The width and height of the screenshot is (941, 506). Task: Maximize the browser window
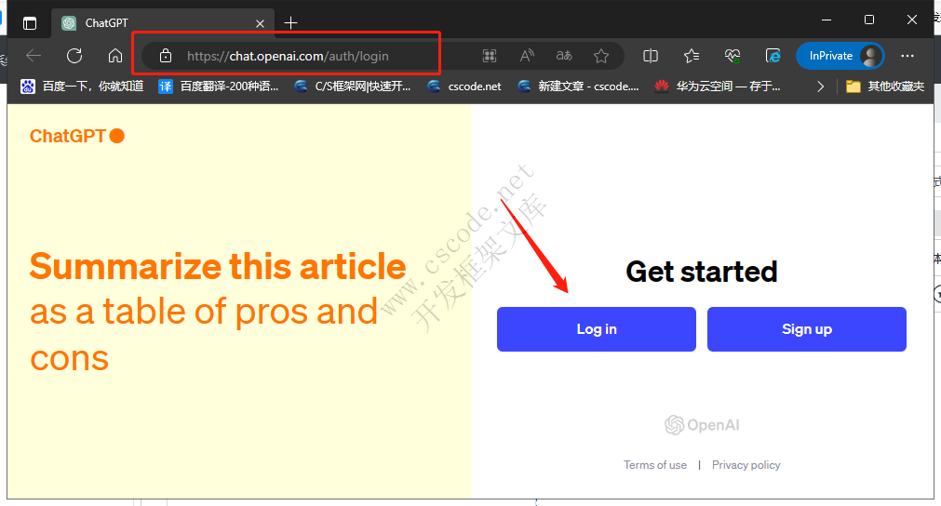click(x=869, y=20)
